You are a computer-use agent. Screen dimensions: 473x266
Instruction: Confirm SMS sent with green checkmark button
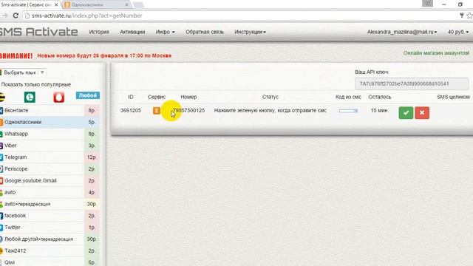point(406,113)
